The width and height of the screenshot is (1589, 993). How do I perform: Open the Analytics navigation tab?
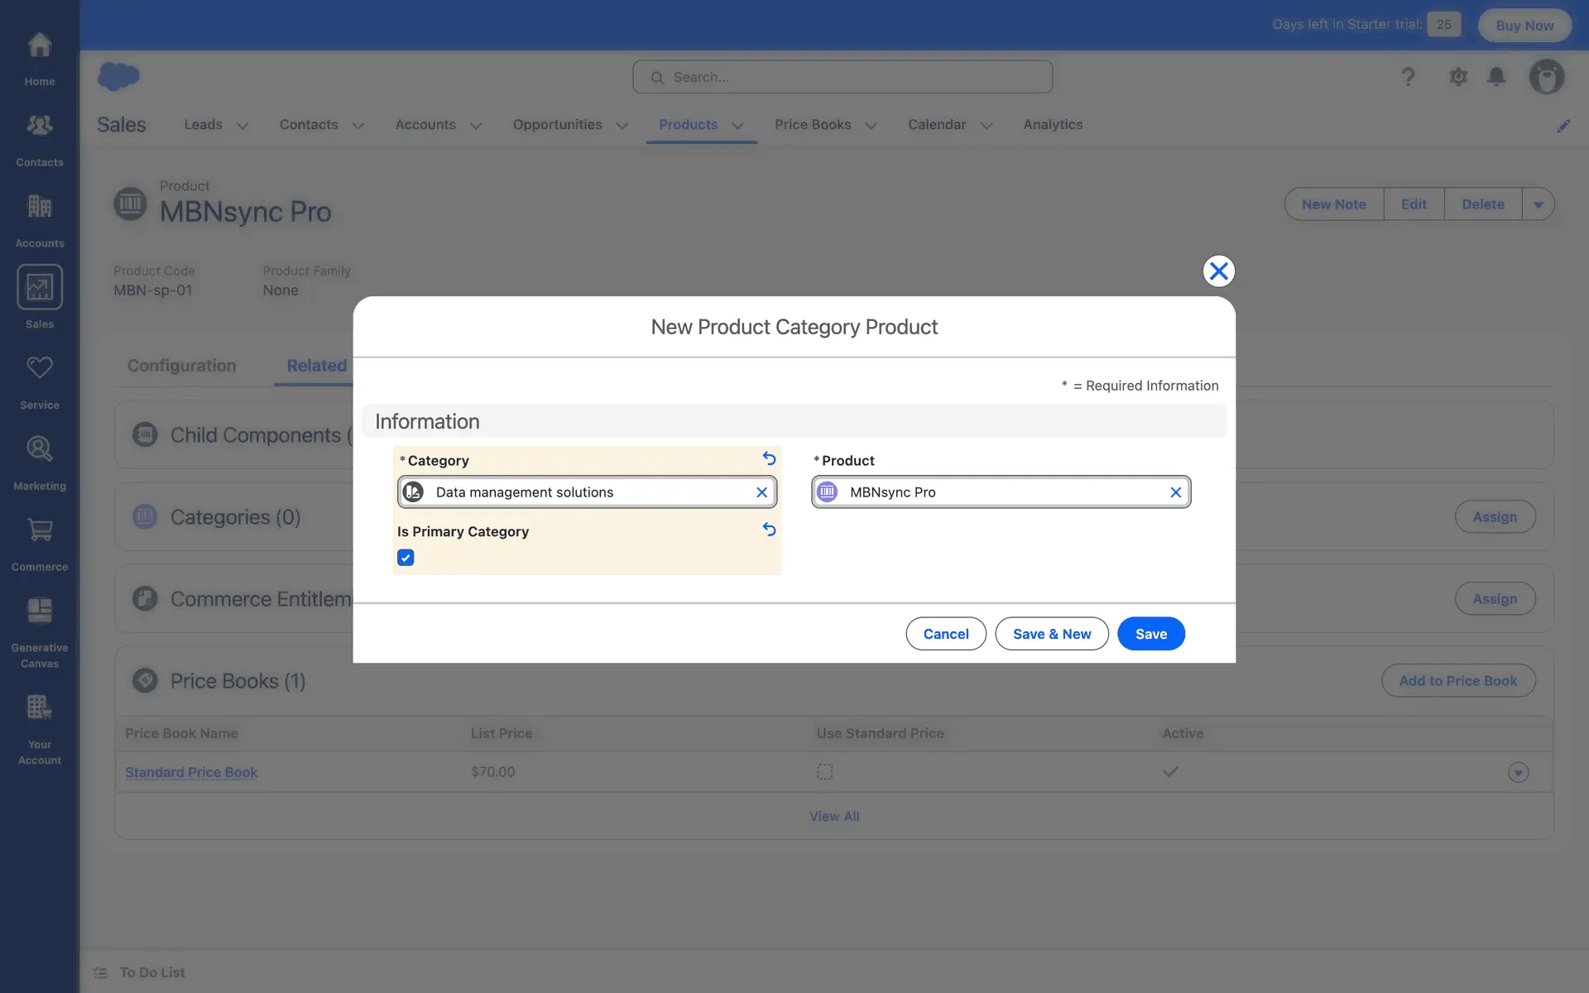1053,125
